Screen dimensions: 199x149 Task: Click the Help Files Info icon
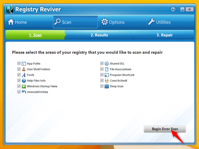pyautogui.click(x=24, y=81)
